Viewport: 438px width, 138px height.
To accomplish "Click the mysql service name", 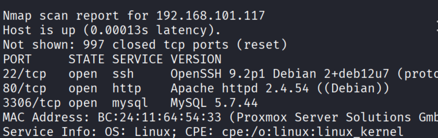I will tap(130, 103).
